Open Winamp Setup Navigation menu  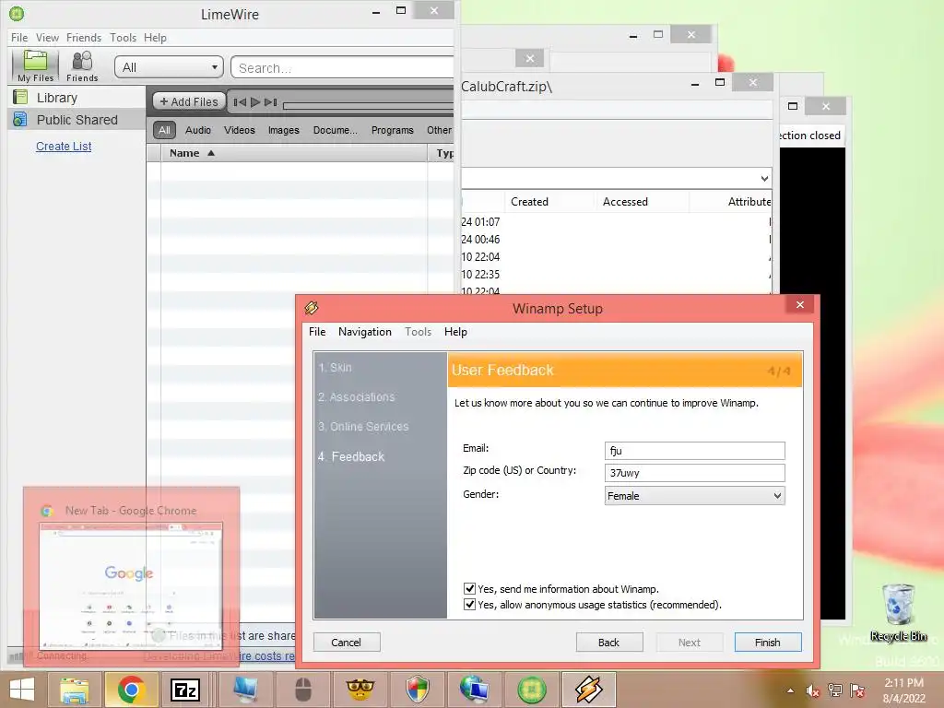click(x=365, y=332)
